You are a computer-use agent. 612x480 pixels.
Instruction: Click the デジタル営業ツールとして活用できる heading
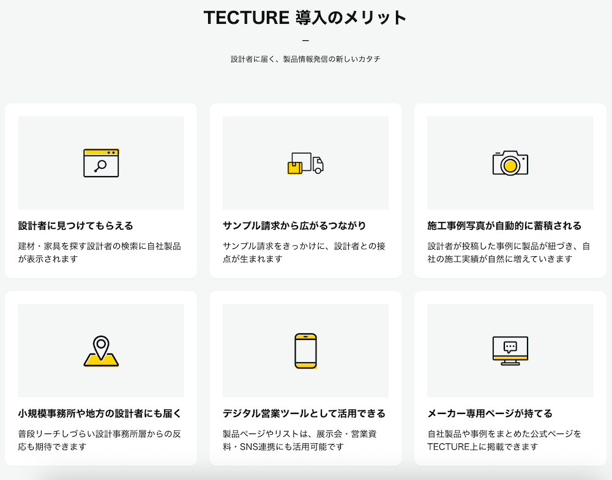[304, 413]
